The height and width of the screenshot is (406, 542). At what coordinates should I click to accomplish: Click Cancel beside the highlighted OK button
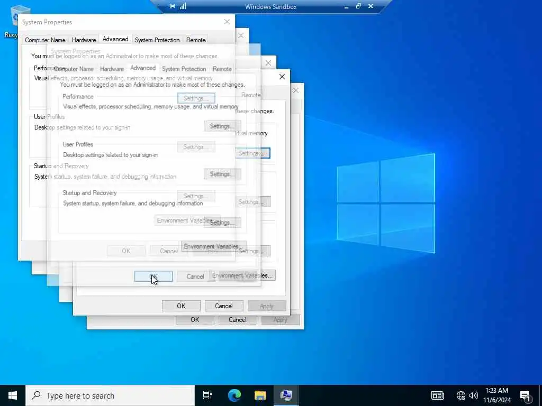(195, 276)
